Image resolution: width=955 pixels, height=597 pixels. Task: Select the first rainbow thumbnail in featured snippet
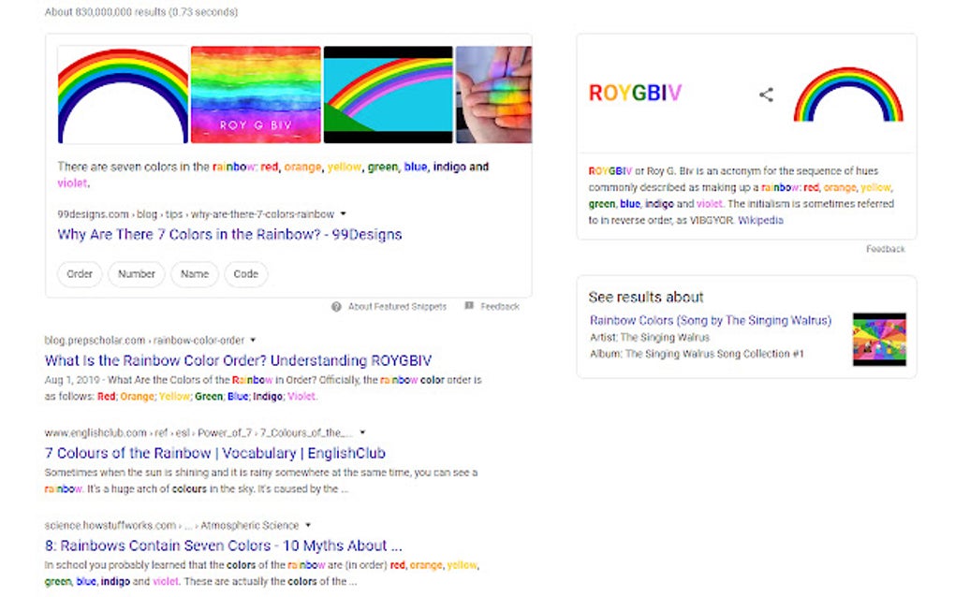(x=122, y=94)
